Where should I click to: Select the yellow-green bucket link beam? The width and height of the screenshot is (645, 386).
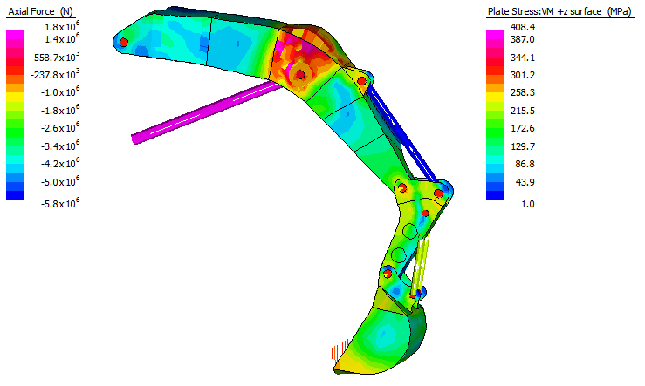tap(422, 264)
